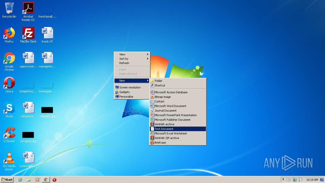This screenshot has width=325, height=183.
Task: Create new Microsoft PowerPoint Presentation
Action: (x=178, y=115)
